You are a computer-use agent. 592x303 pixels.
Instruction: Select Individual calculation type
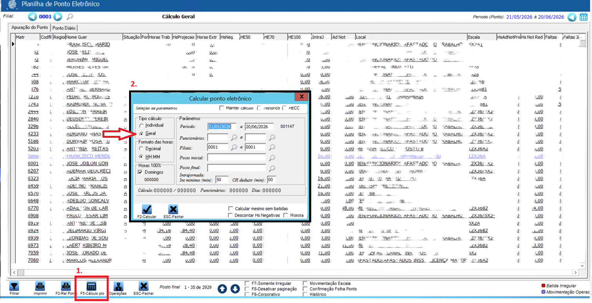(141, 125)
